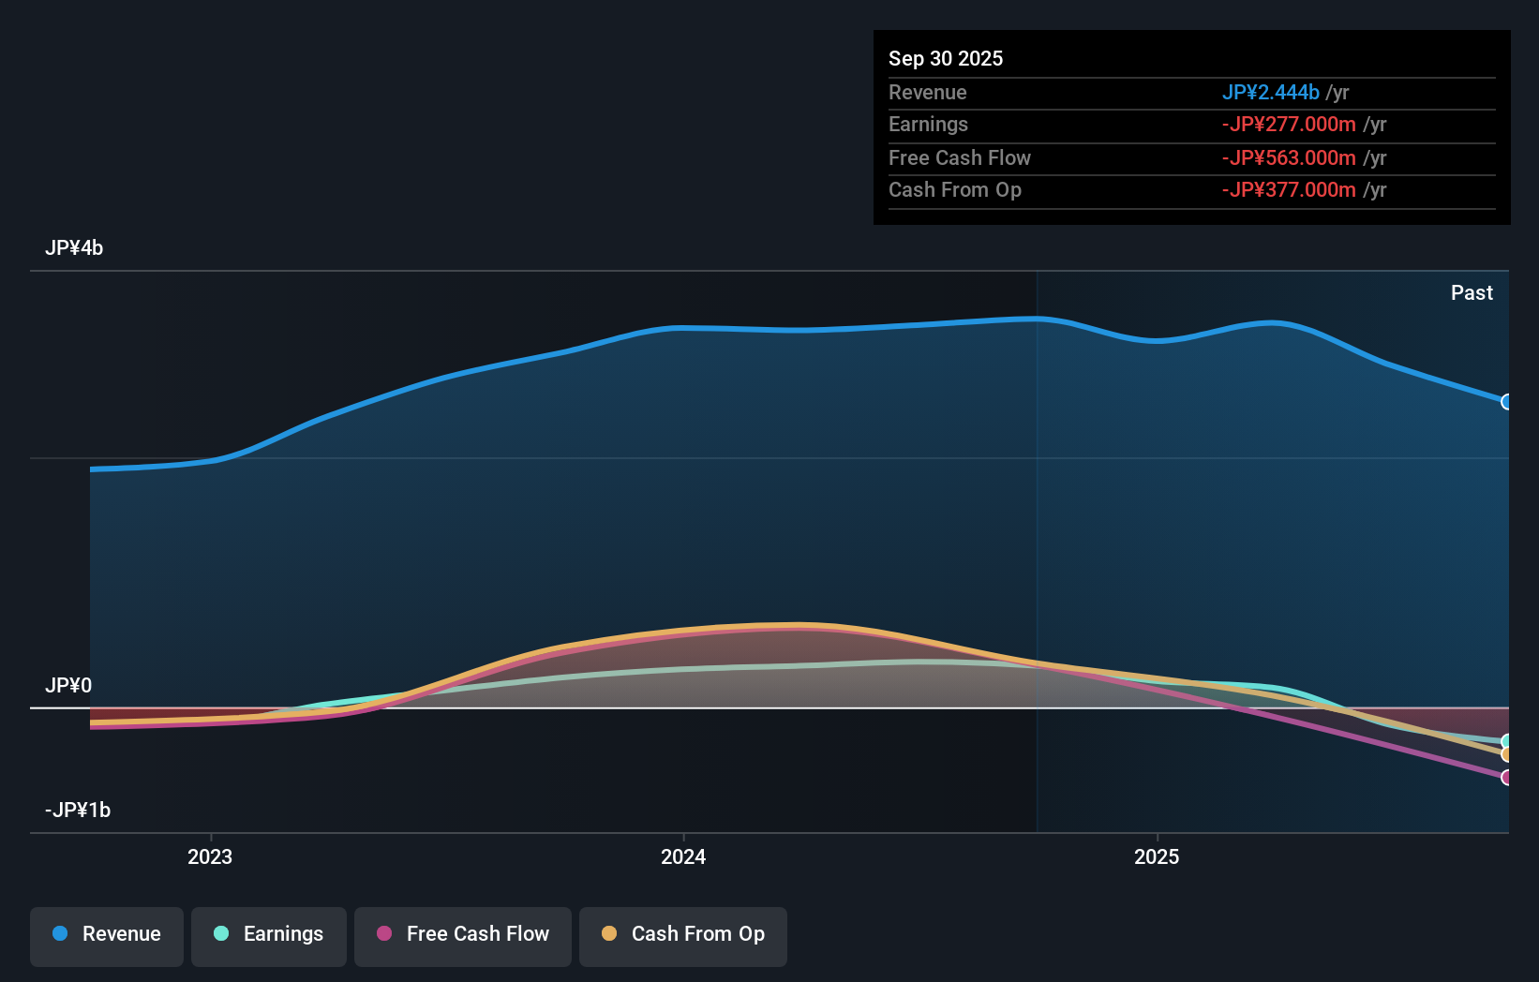Toggle the Revenue series visibility
This screenshot has width=1539, height=982.
[106, 934]
